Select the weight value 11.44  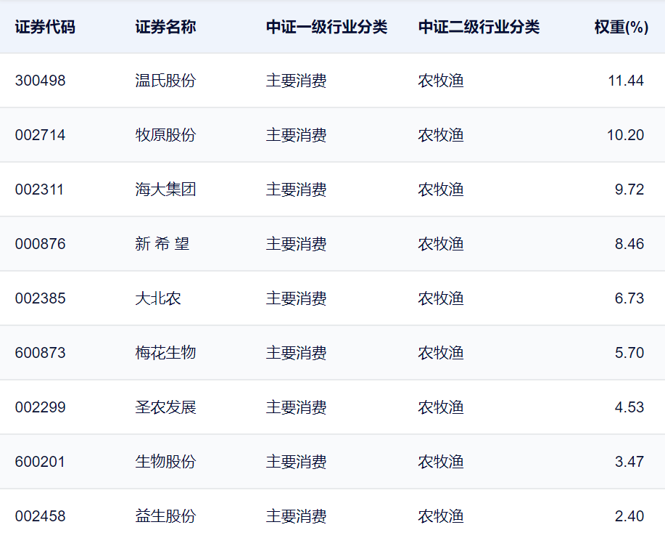[626, 81]
